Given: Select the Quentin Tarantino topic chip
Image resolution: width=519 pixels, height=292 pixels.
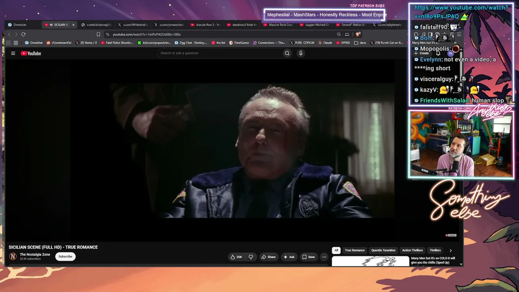Looking at the screenshot, I should click(x=383, y=250).
